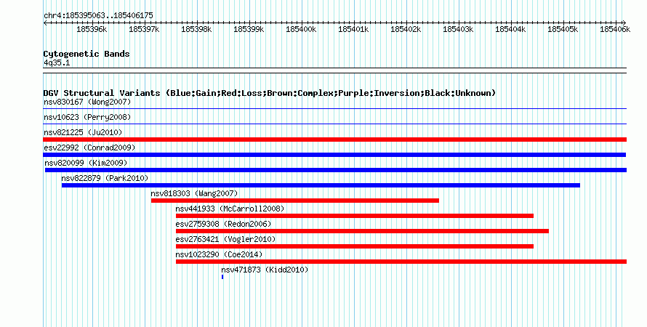Click the thin blue line under nsv830167
This screenshot has height=327, width=647.
(334, 109)
